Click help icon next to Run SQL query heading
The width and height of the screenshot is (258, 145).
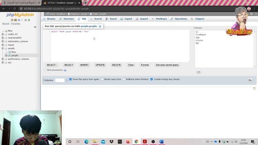100,26
